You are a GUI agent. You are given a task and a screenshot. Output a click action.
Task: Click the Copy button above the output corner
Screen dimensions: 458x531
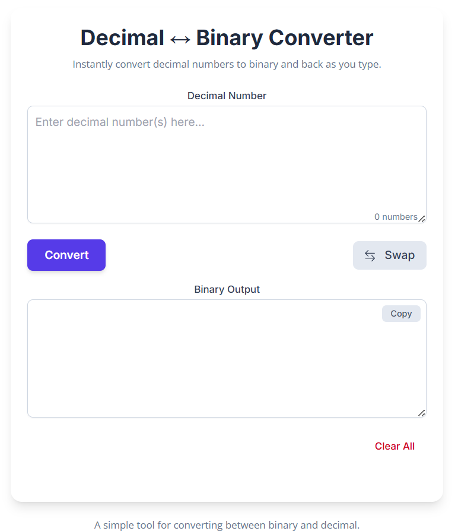point(401,314)
